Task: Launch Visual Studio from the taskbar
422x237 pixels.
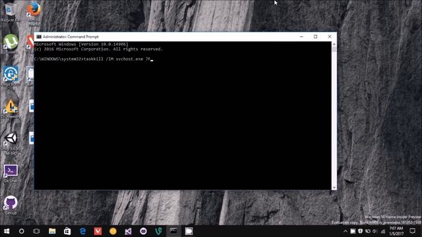Action: 128,231
